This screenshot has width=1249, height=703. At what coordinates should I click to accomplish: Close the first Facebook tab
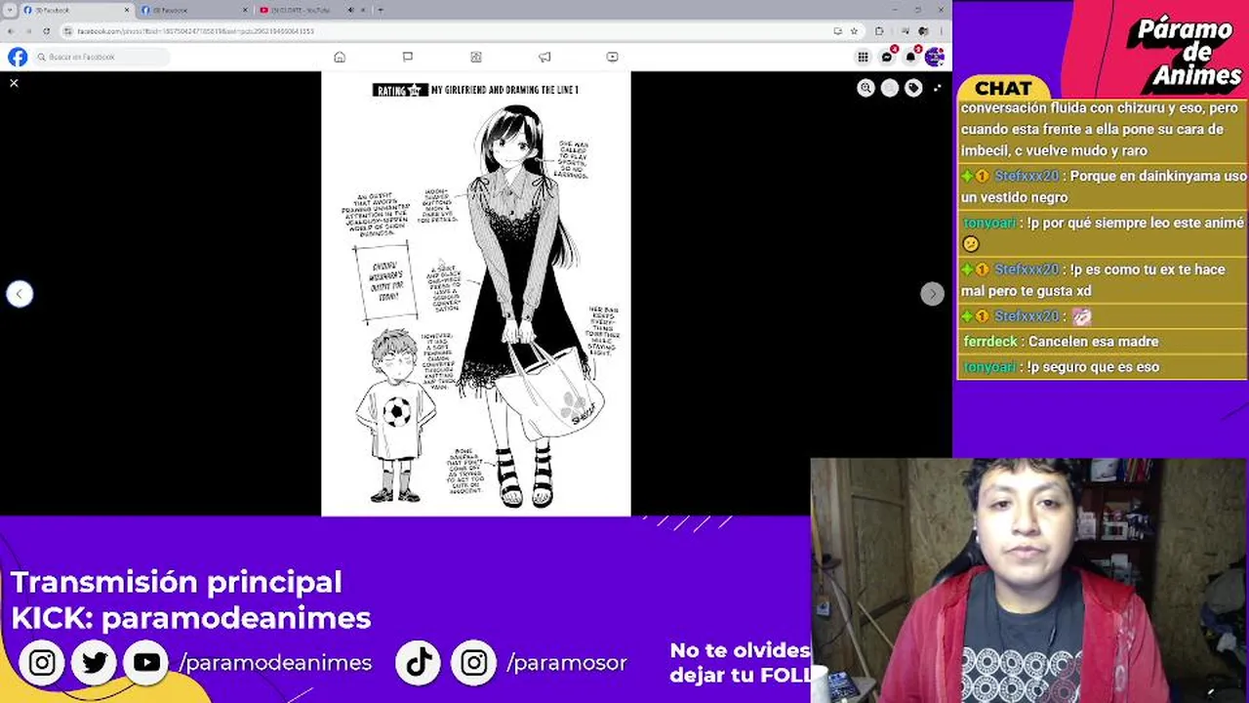point(126,10)
